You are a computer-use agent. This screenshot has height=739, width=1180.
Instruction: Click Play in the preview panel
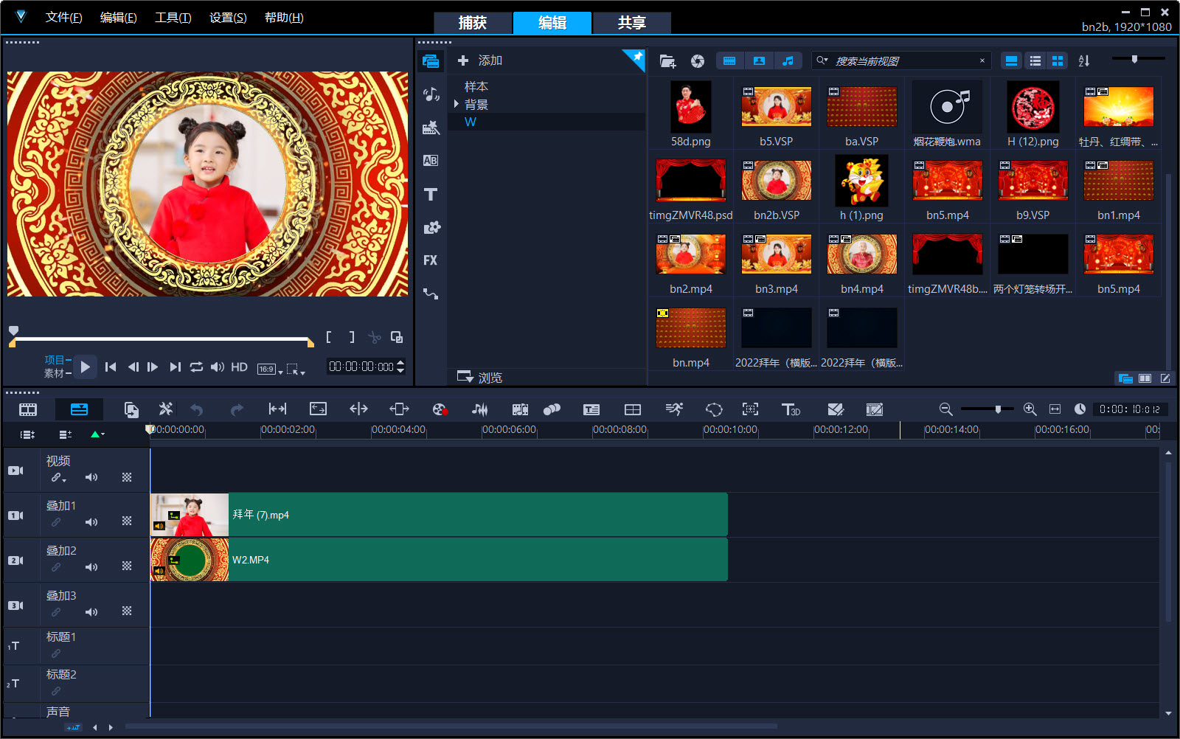pyautogui.click(x=85, y=367)
